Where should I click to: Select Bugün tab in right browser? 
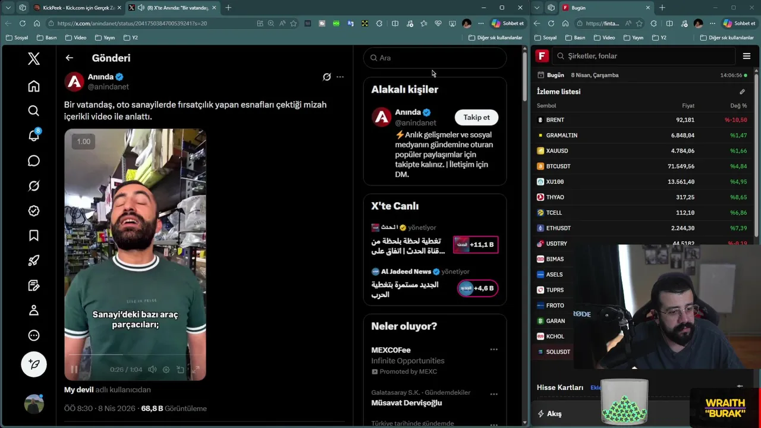point(605,8)
